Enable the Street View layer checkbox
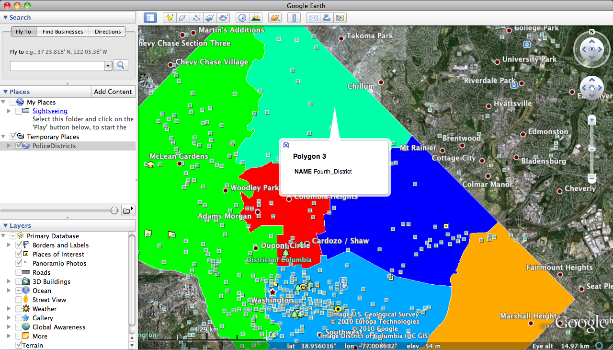Screen dimensions: 613x350 pyautogui.click(x=19, y=300)
